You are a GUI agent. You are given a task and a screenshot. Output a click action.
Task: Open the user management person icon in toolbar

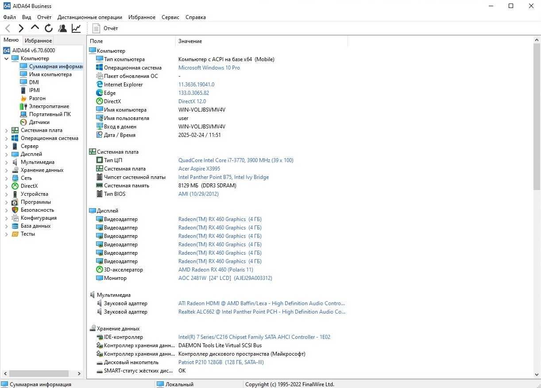point(62,28)
